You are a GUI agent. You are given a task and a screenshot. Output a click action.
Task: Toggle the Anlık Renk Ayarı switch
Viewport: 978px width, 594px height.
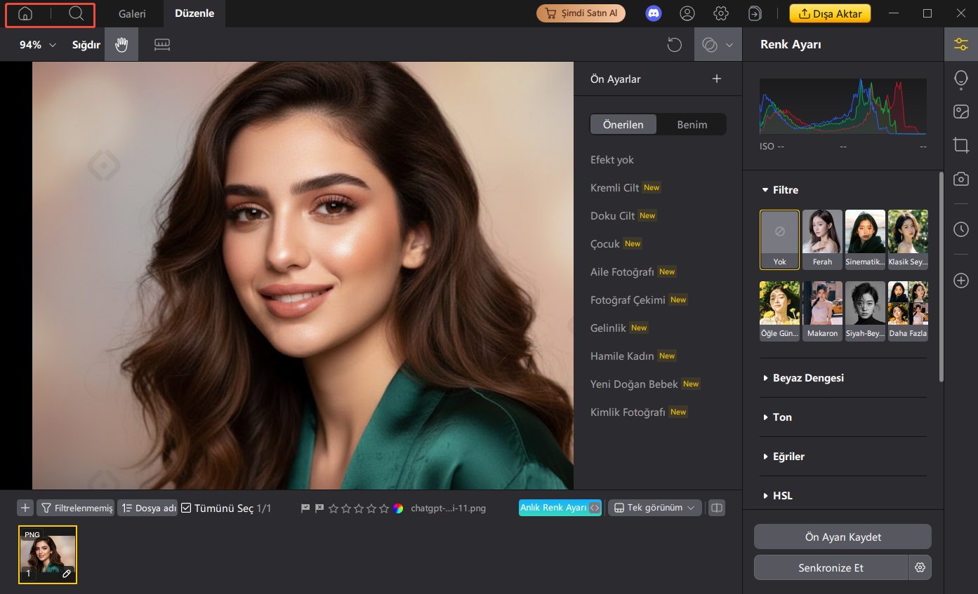click(596, 507)
